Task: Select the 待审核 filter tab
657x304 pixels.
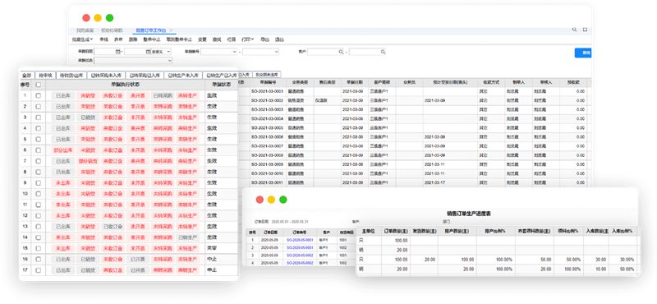Action: 45,76
